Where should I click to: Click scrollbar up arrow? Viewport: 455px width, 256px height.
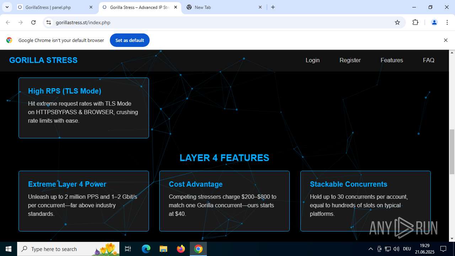452,53
